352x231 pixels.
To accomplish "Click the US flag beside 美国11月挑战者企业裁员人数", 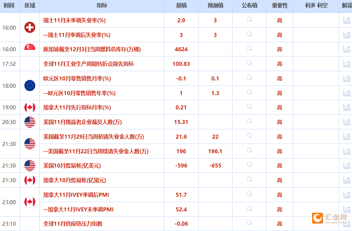I will coord(29,122).
